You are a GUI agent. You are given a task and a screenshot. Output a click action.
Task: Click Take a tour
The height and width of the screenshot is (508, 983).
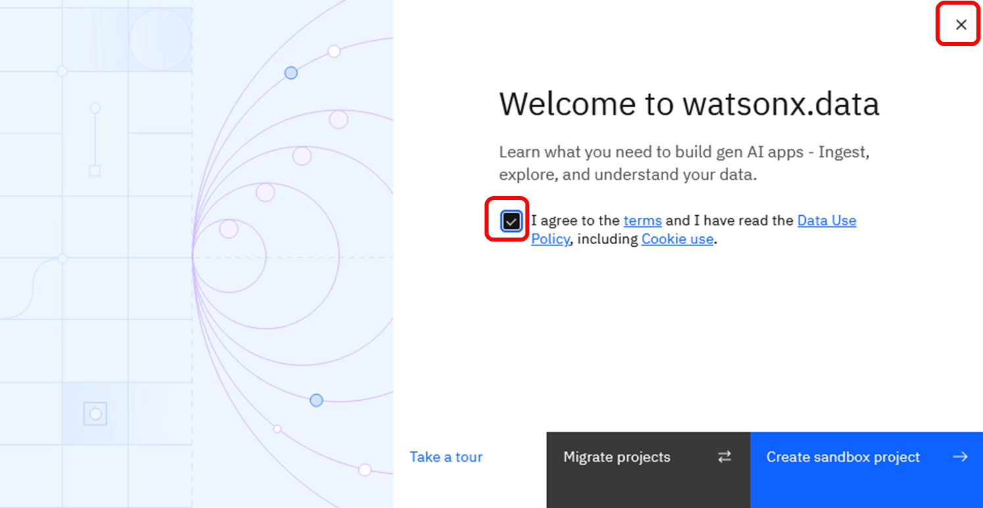point(446,457)
